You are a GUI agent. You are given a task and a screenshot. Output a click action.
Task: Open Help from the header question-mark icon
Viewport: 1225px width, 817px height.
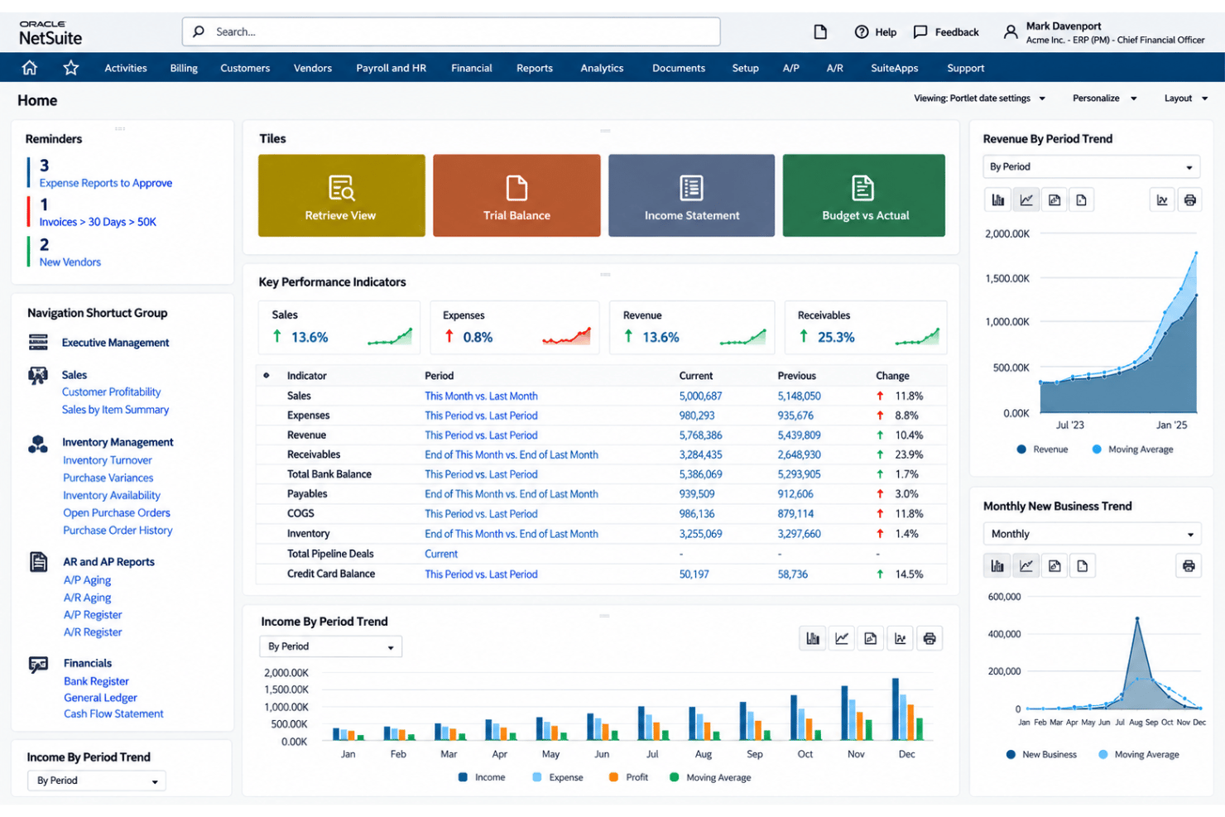[862, 31]
